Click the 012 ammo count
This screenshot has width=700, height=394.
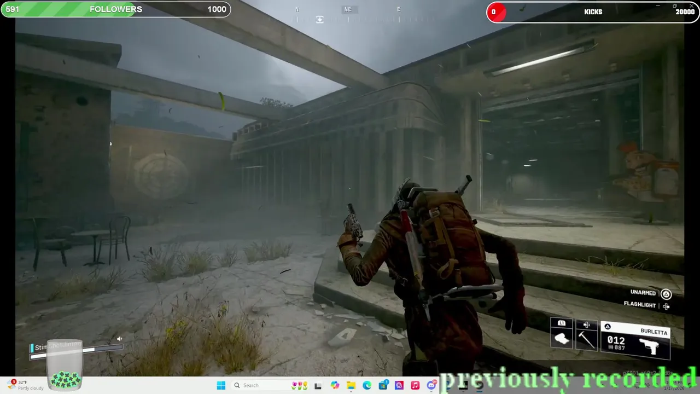616,341
